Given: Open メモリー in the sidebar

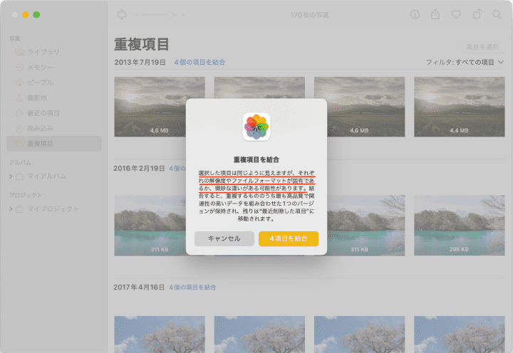Looking at the screenshot, I should point(54,68).
